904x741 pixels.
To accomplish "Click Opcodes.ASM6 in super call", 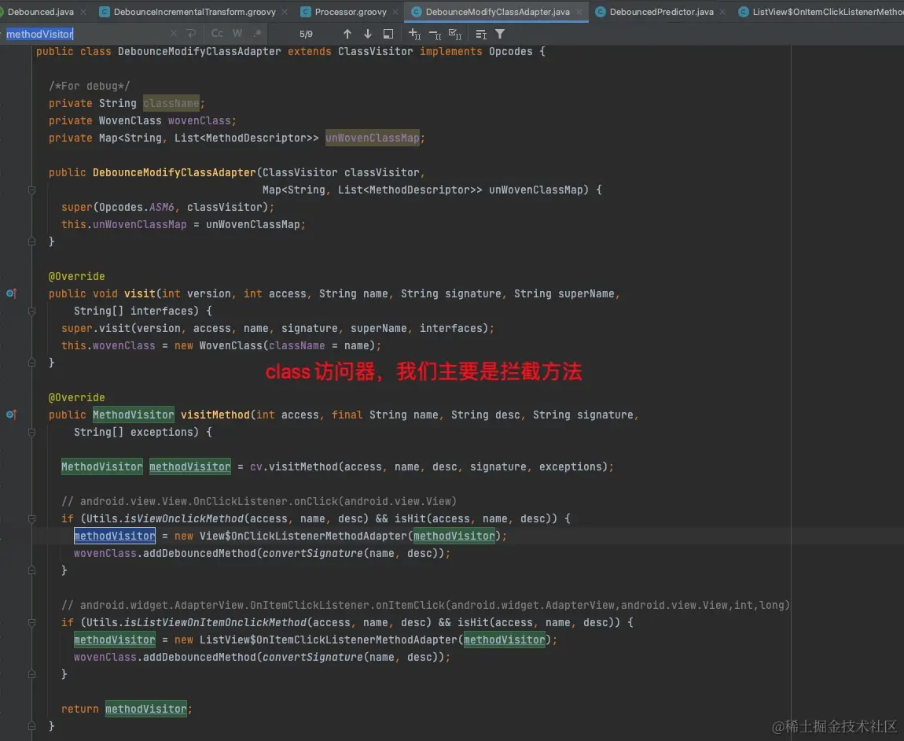I will 136,207.
